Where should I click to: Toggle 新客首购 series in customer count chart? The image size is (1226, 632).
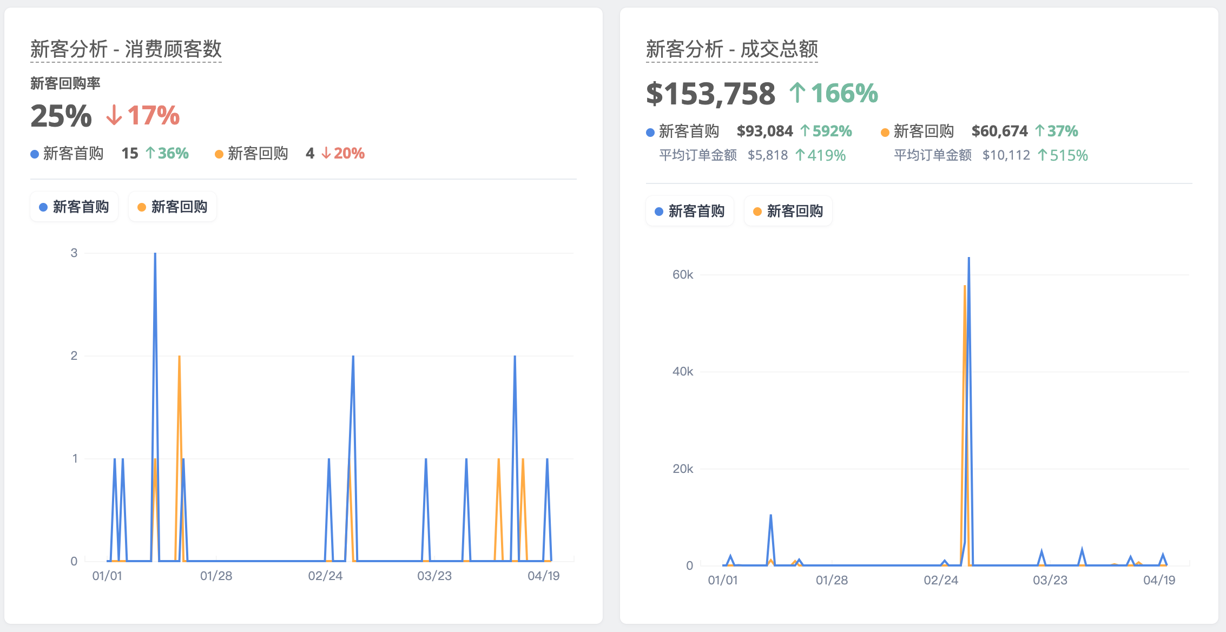click(74, 207)
